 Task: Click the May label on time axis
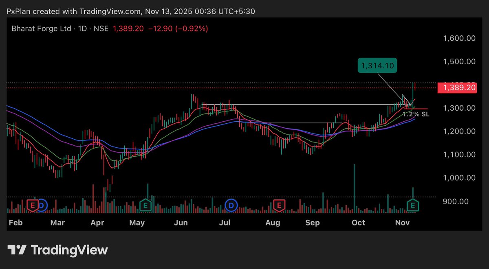click(137, 223)
